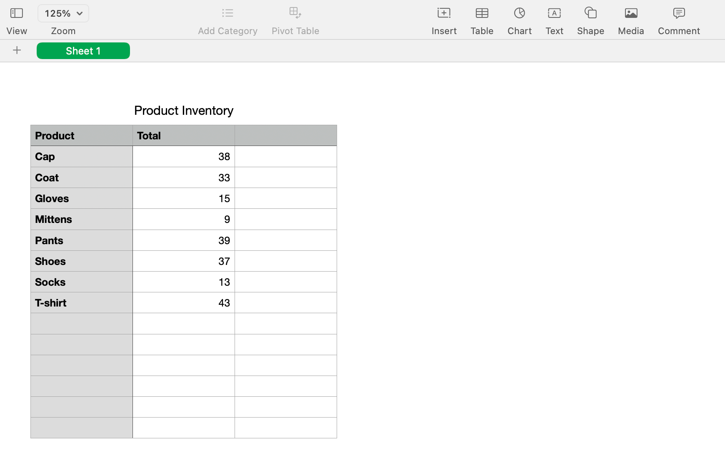This screenshot has height=450, width=725.
Task: Insert a Chart using toolbar icon
Action: [519, 13]
